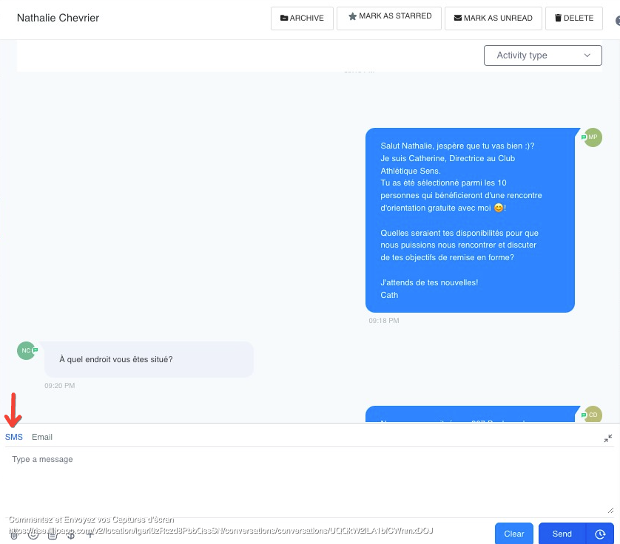Delete the conversation

pyautogui.click(x=573, y=18)
